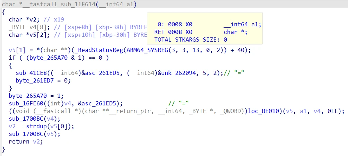This screenshot has height=156, width=348.
Task: Click the 'char *v2;' variable declaration
Action: point(24,19)
